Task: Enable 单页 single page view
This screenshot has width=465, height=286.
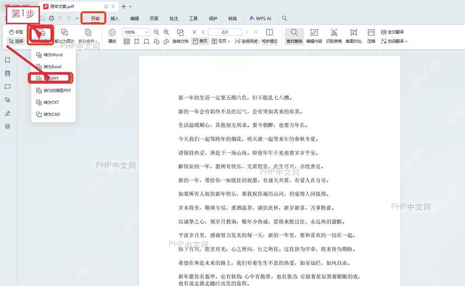Action: 200,41
